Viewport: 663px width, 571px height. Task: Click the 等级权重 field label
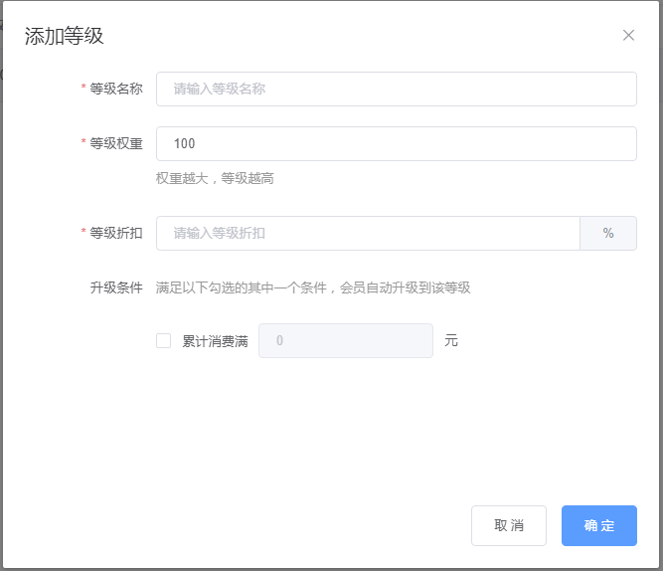coord(116,143)
